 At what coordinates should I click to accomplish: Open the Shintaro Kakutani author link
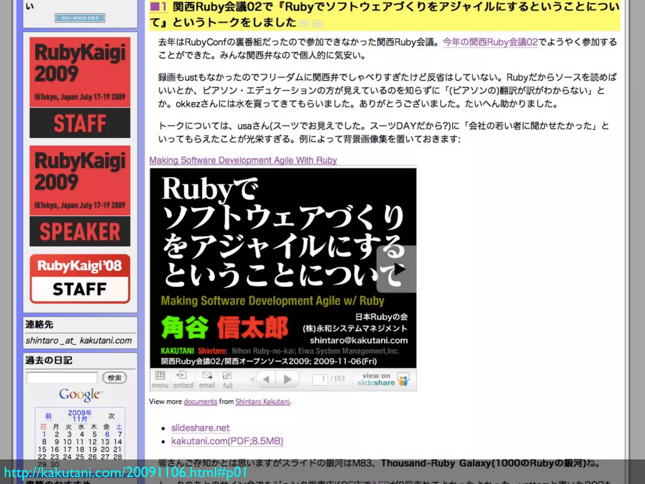[262, 401]
